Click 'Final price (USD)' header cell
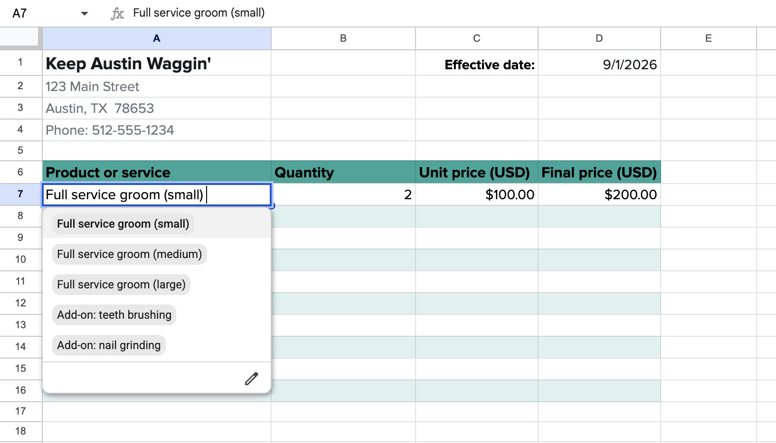Viewport: 776px width, 443px height. [599, 172]
